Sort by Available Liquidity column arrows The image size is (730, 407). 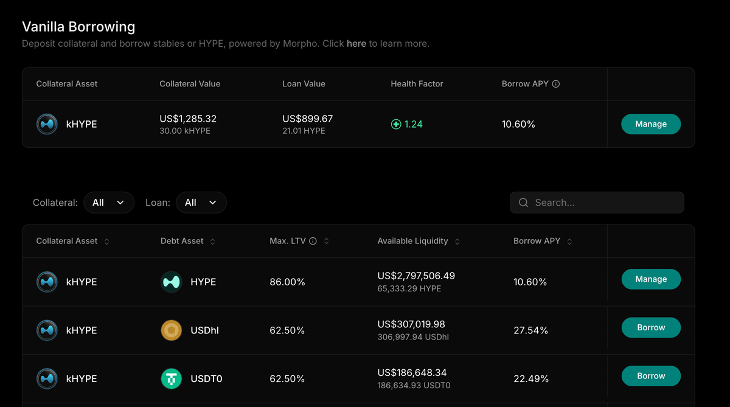pyautogui.click(x=457, y=242)
